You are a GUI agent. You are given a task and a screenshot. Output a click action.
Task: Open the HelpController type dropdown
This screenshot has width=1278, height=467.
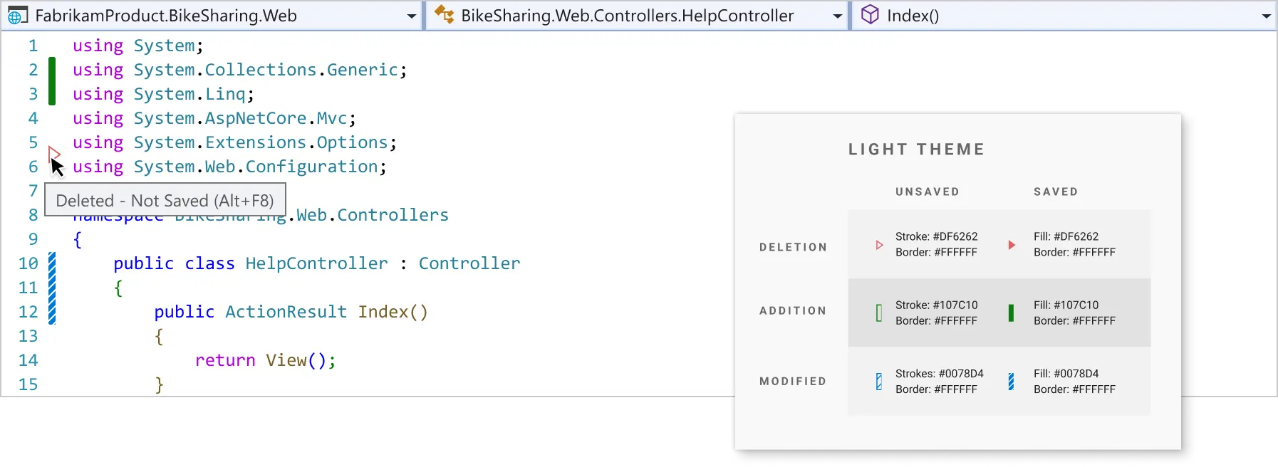coord(838,15)
